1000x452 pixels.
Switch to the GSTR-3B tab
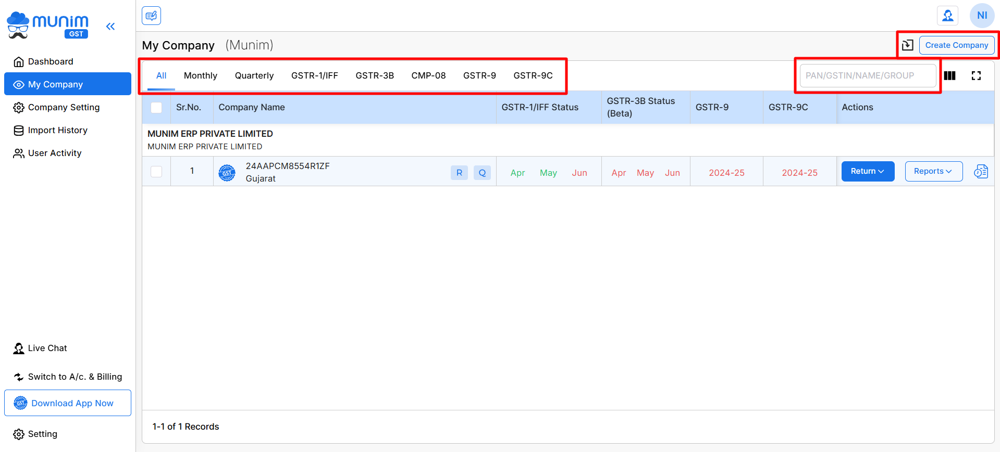[x=375, y=76]
